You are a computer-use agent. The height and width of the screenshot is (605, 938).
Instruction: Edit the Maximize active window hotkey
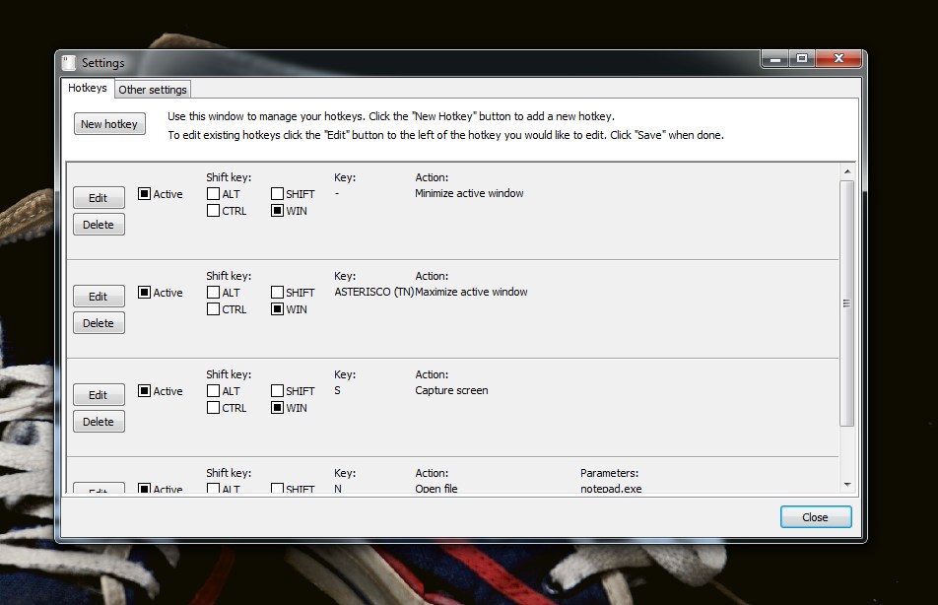pos(99,297)
